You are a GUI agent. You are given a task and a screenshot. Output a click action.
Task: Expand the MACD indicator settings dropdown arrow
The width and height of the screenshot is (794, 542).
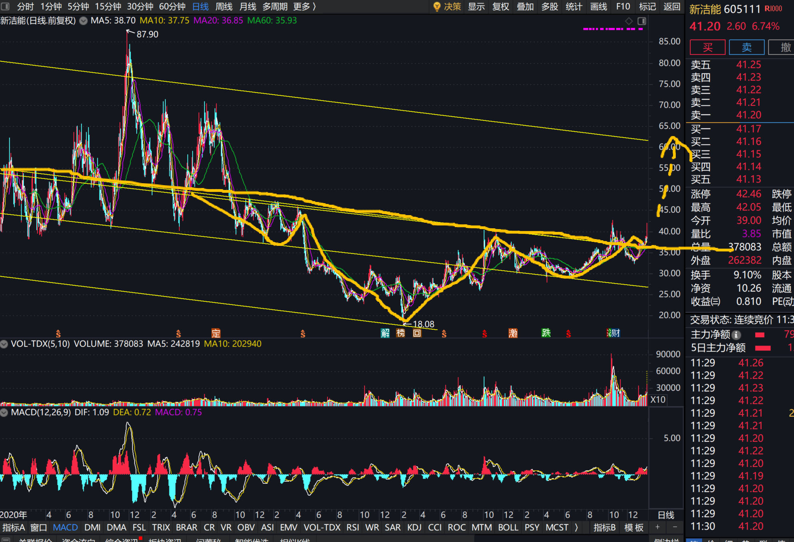click(x=4, y=413)
